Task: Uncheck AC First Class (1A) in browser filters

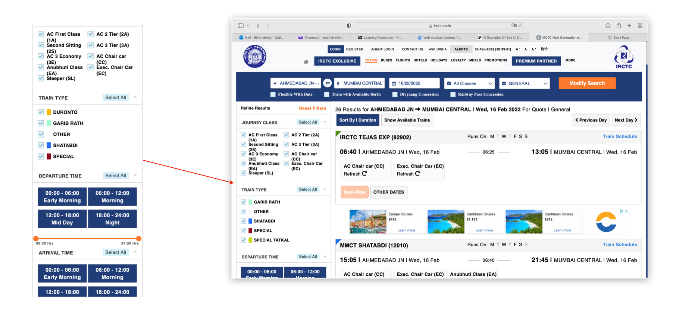Action: (244, 135)
